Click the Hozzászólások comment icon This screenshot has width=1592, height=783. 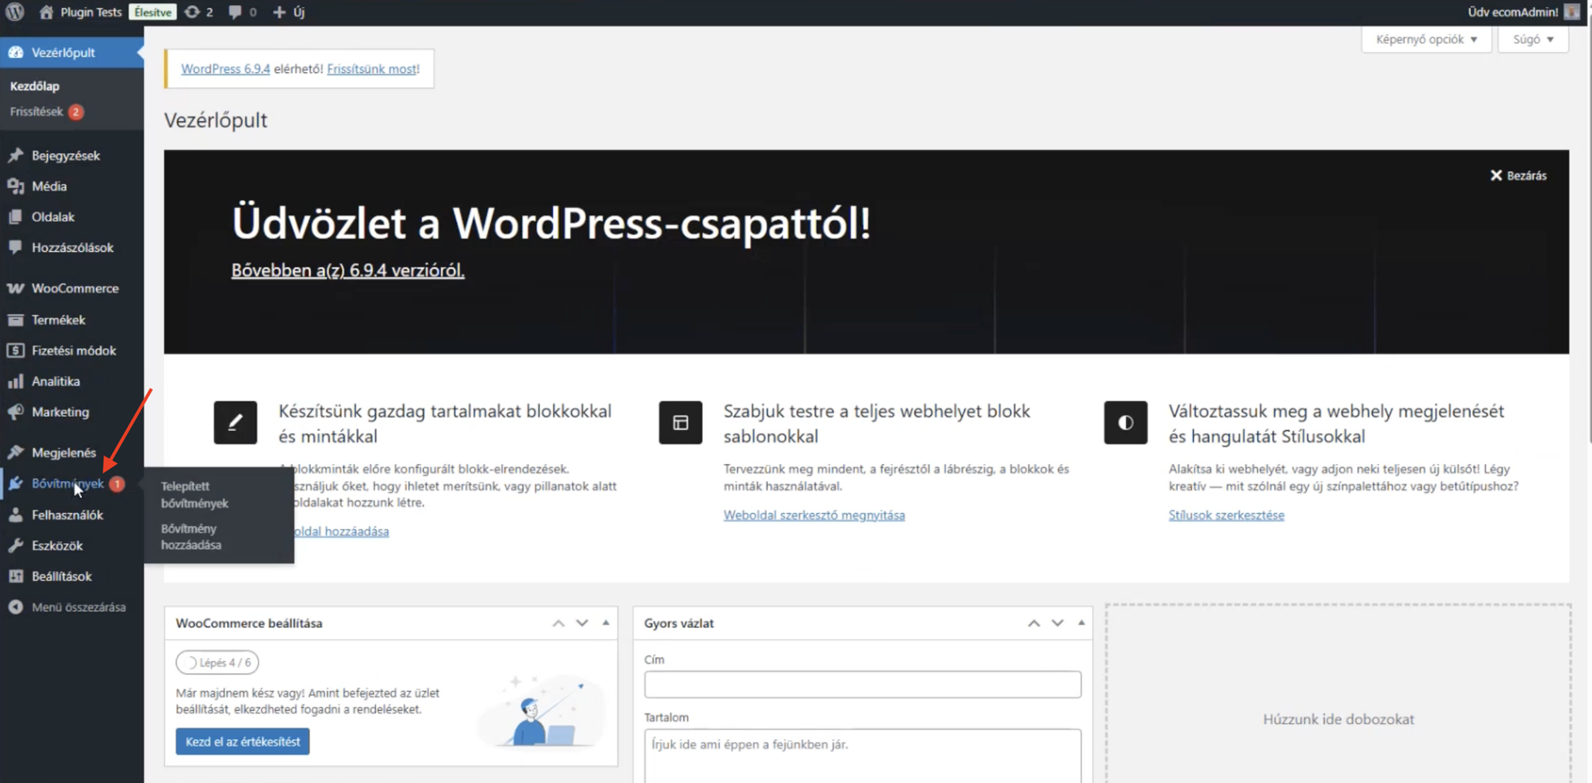[16, 248]
